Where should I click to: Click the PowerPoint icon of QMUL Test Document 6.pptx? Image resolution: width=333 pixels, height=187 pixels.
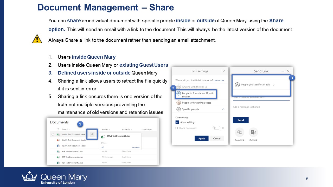58,140
